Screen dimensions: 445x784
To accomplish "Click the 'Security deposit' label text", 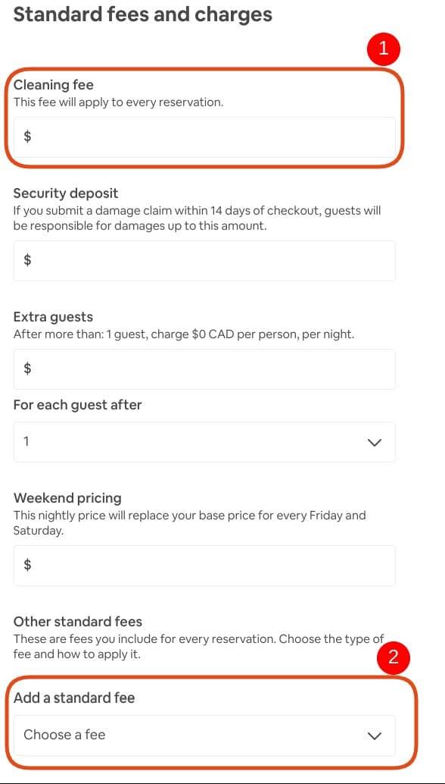I will pyautogui.click(x=66, y=193).
